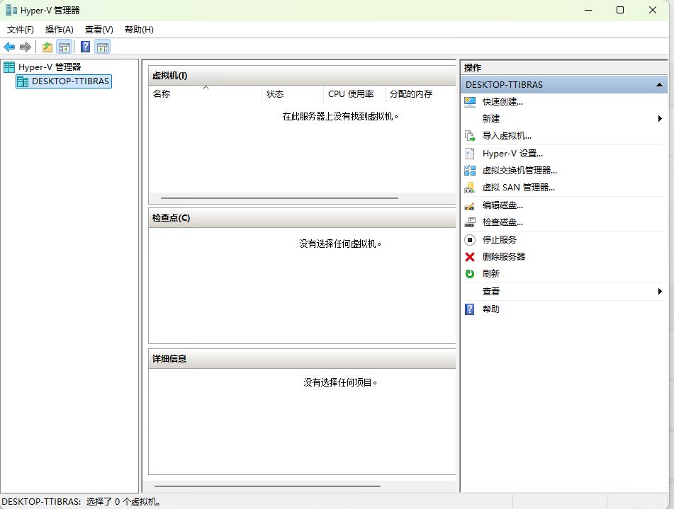Click text 在此服务器上没有找到虚拟机。
Image resolution: width=674 pixels, height=509 pixels.
(x=340, y=116)
